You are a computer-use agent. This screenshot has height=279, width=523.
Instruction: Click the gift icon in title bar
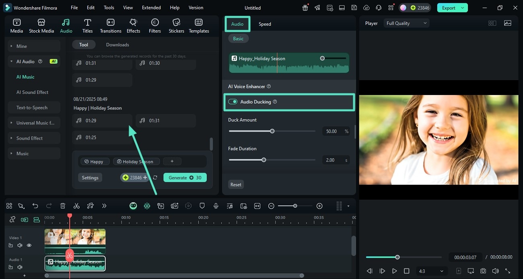click(x=305, y=8)
